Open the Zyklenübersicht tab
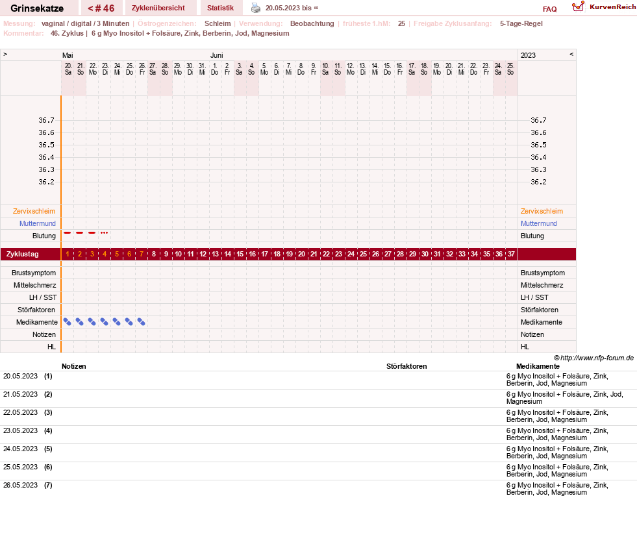Viewport: 637px width, 533px height. pos(158,8)
